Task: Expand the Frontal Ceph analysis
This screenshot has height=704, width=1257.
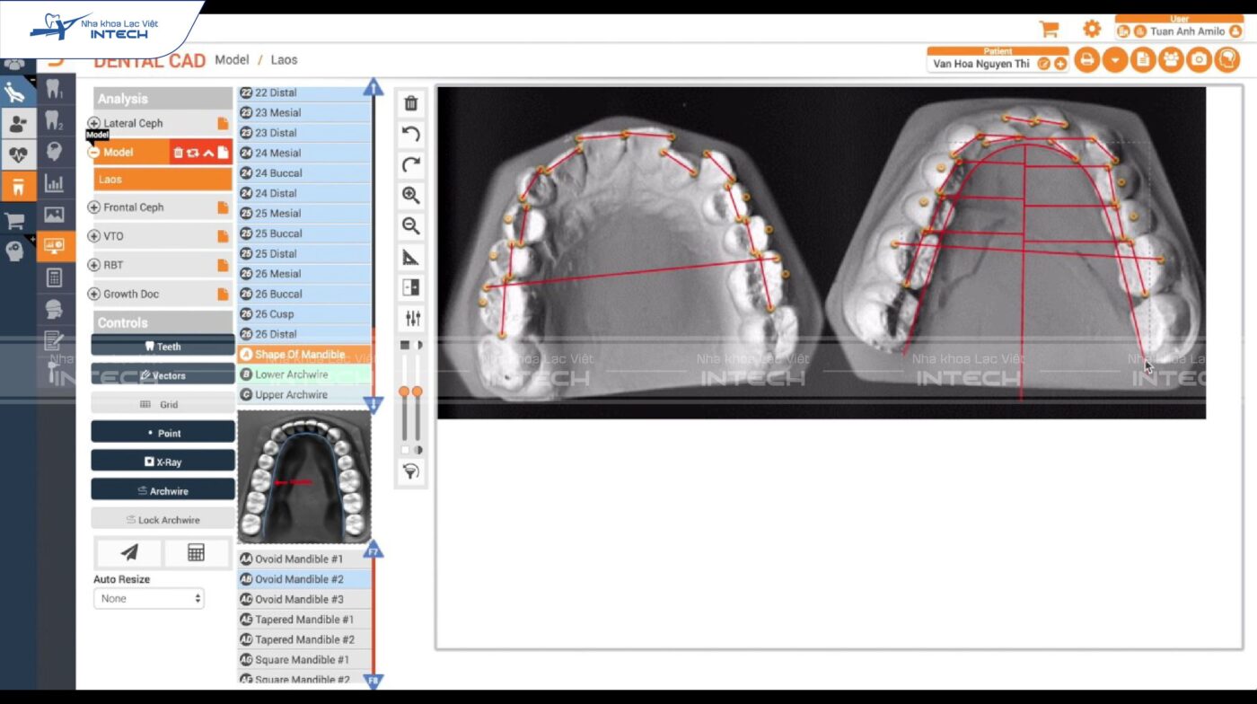Action: coord(94,207)
